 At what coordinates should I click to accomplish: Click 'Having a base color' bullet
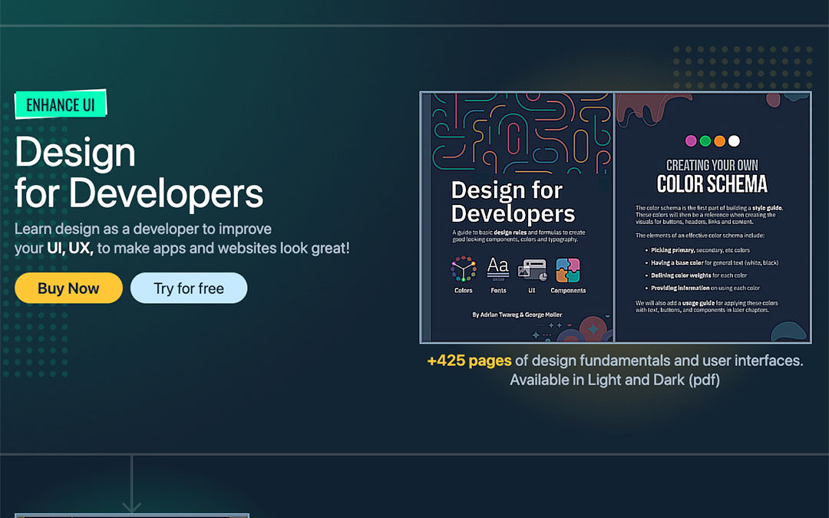pyautogui.click(x=715, y=262)
